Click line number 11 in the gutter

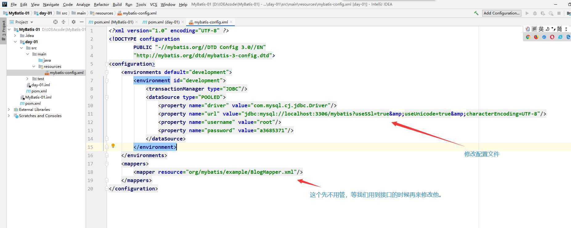(x=90, y=114)
